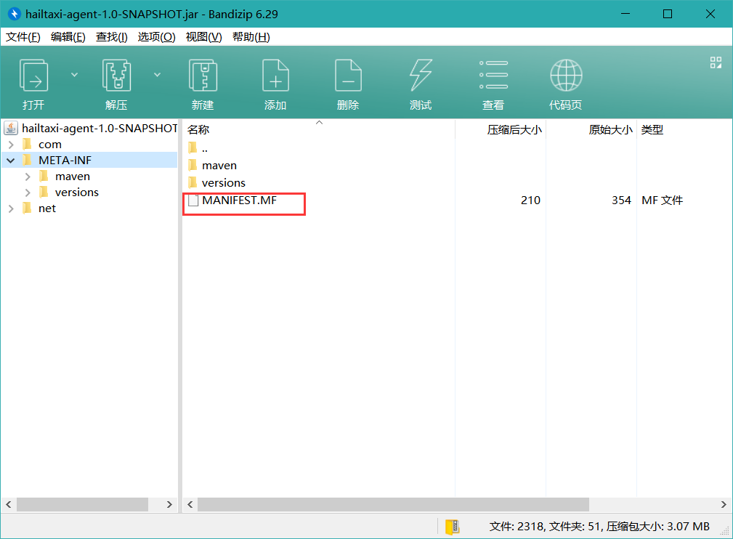Click tree panel scroll left arrow

9,504
